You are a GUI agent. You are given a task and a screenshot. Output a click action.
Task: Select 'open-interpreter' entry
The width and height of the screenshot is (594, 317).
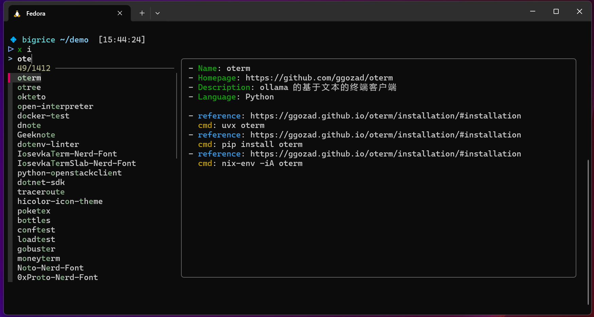pos(55,106)
